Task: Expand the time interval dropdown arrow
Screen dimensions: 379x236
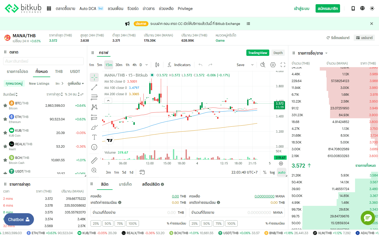Action: click(x=147, y=65)
